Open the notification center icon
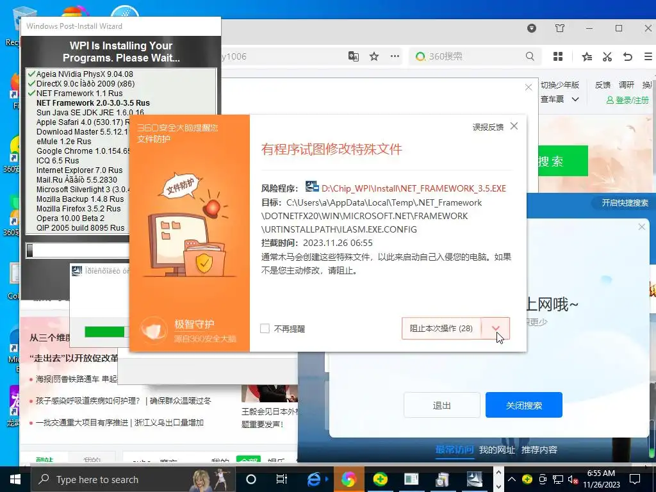This screenshot has height=492, width=656. 635,479
